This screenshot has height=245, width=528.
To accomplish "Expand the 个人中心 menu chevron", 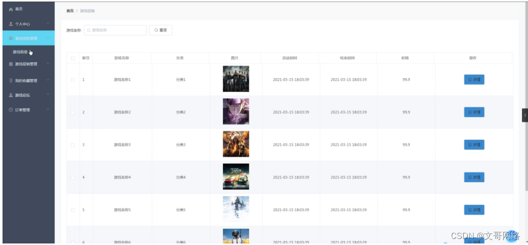I will coord(48,24).
